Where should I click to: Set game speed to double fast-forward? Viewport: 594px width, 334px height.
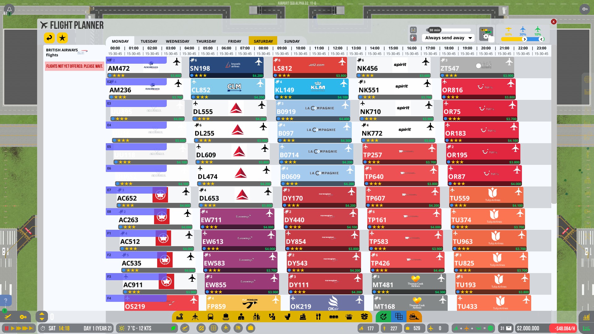(19, 328)
